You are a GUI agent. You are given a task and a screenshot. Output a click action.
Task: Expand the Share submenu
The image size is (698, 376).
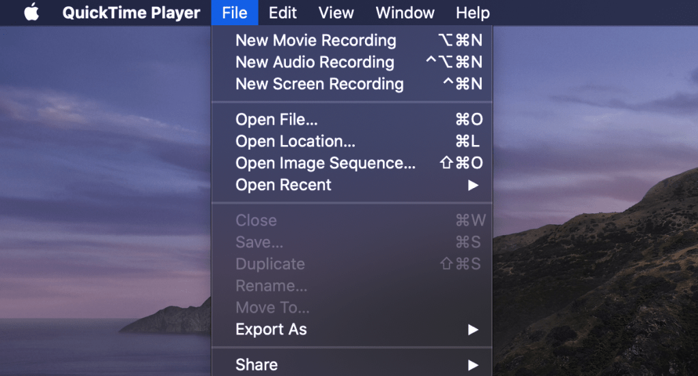pyautogui.click(x=257, y=364)
